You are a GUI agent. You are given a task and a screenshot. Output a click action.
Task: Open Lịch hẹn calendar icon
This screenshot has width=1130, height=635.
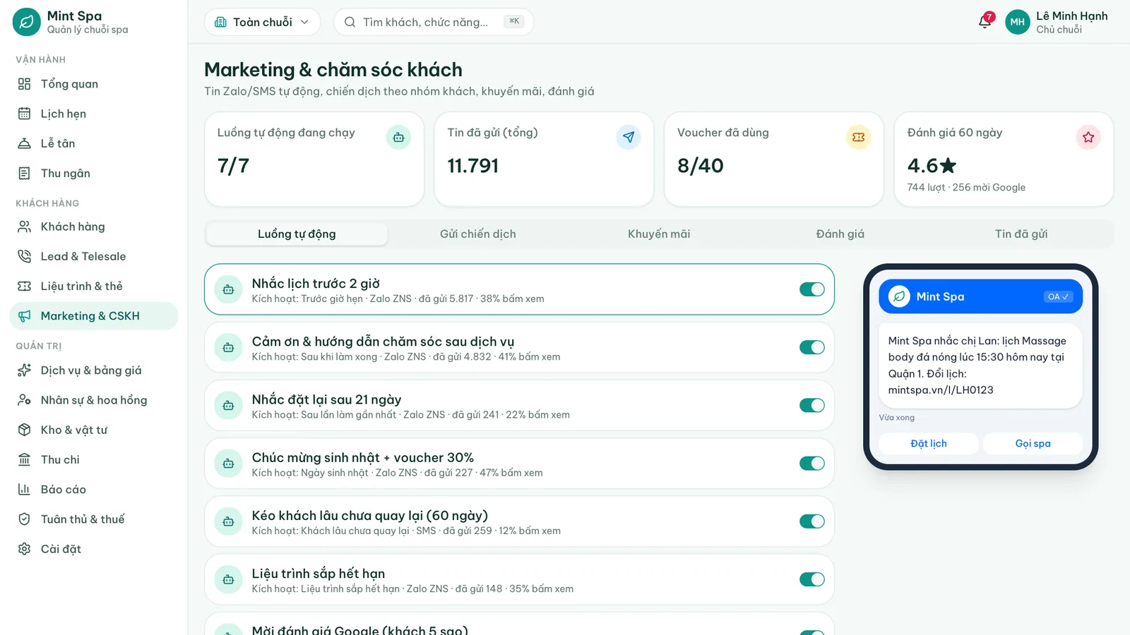point(24,114)
